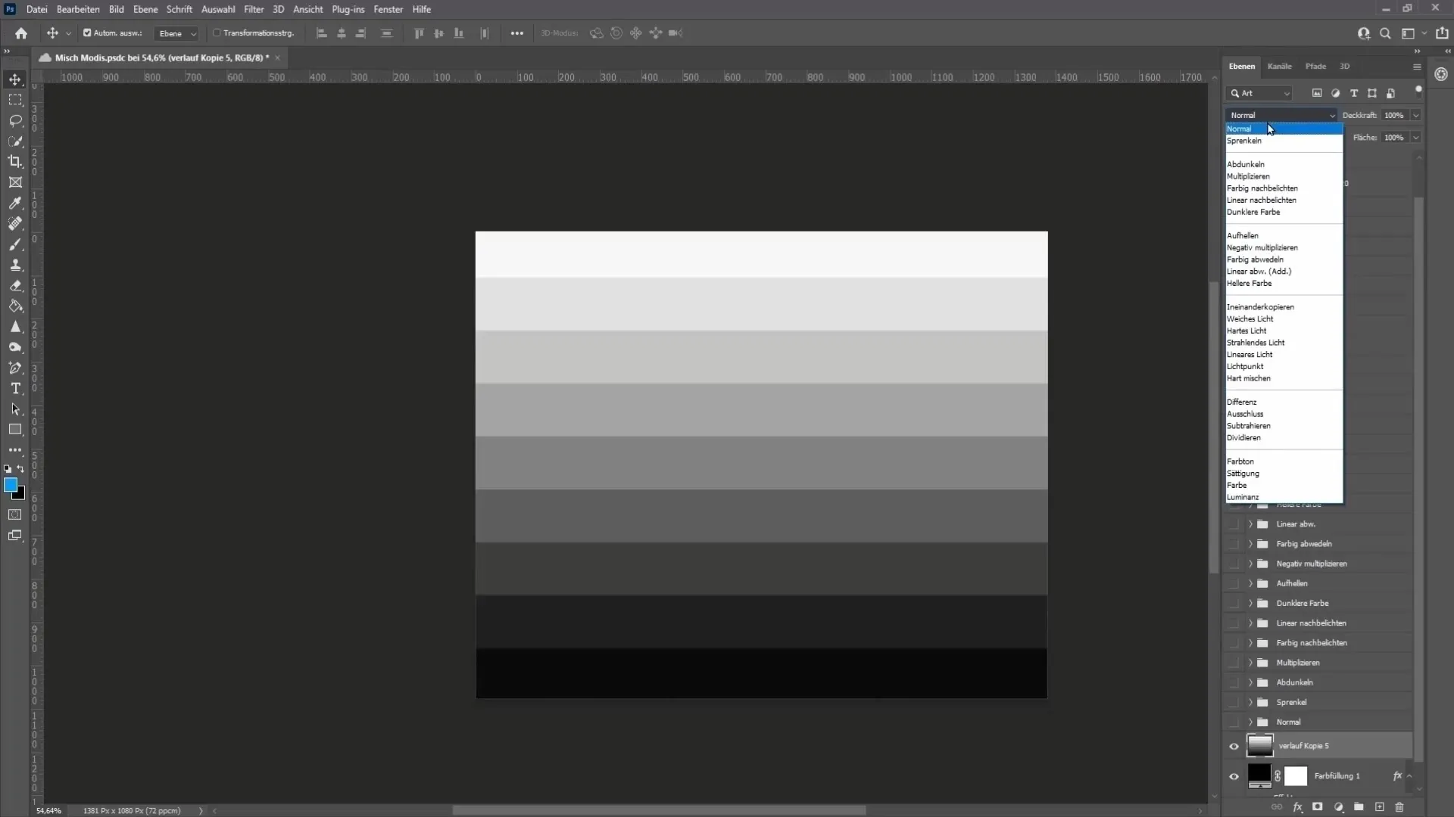Click the Eyedropper tool icon
This screenshot has height=817, width=1454.
click(x=15, y=203)
